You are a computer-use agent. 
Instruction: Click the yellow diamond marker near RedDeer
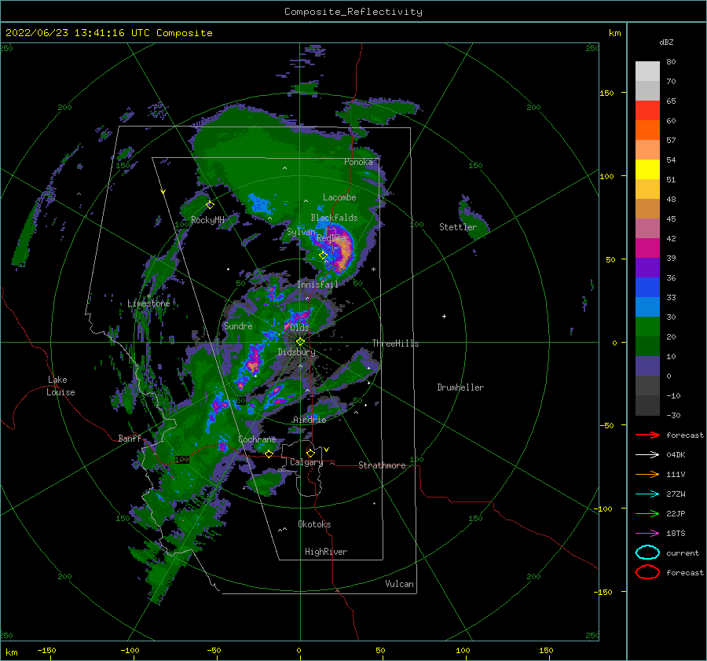click(x=323, y=255)
